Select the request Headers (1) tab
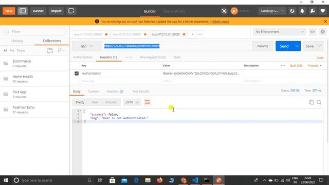 click(x=108, y=57)
